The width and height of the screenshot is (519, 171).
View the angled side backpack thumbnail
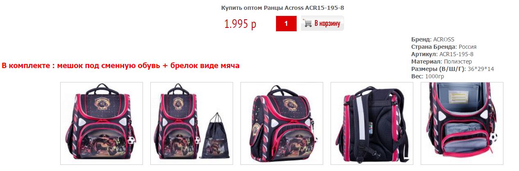pyautogui.click(x=282, y=123)
